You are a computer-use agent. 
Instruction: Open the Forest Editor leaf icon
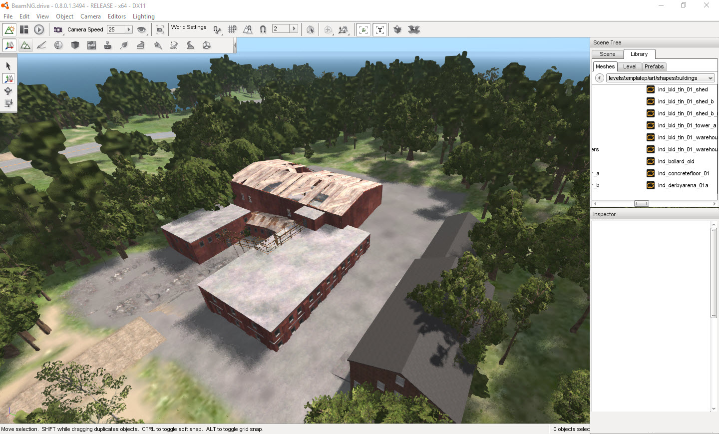pos(124,45)
